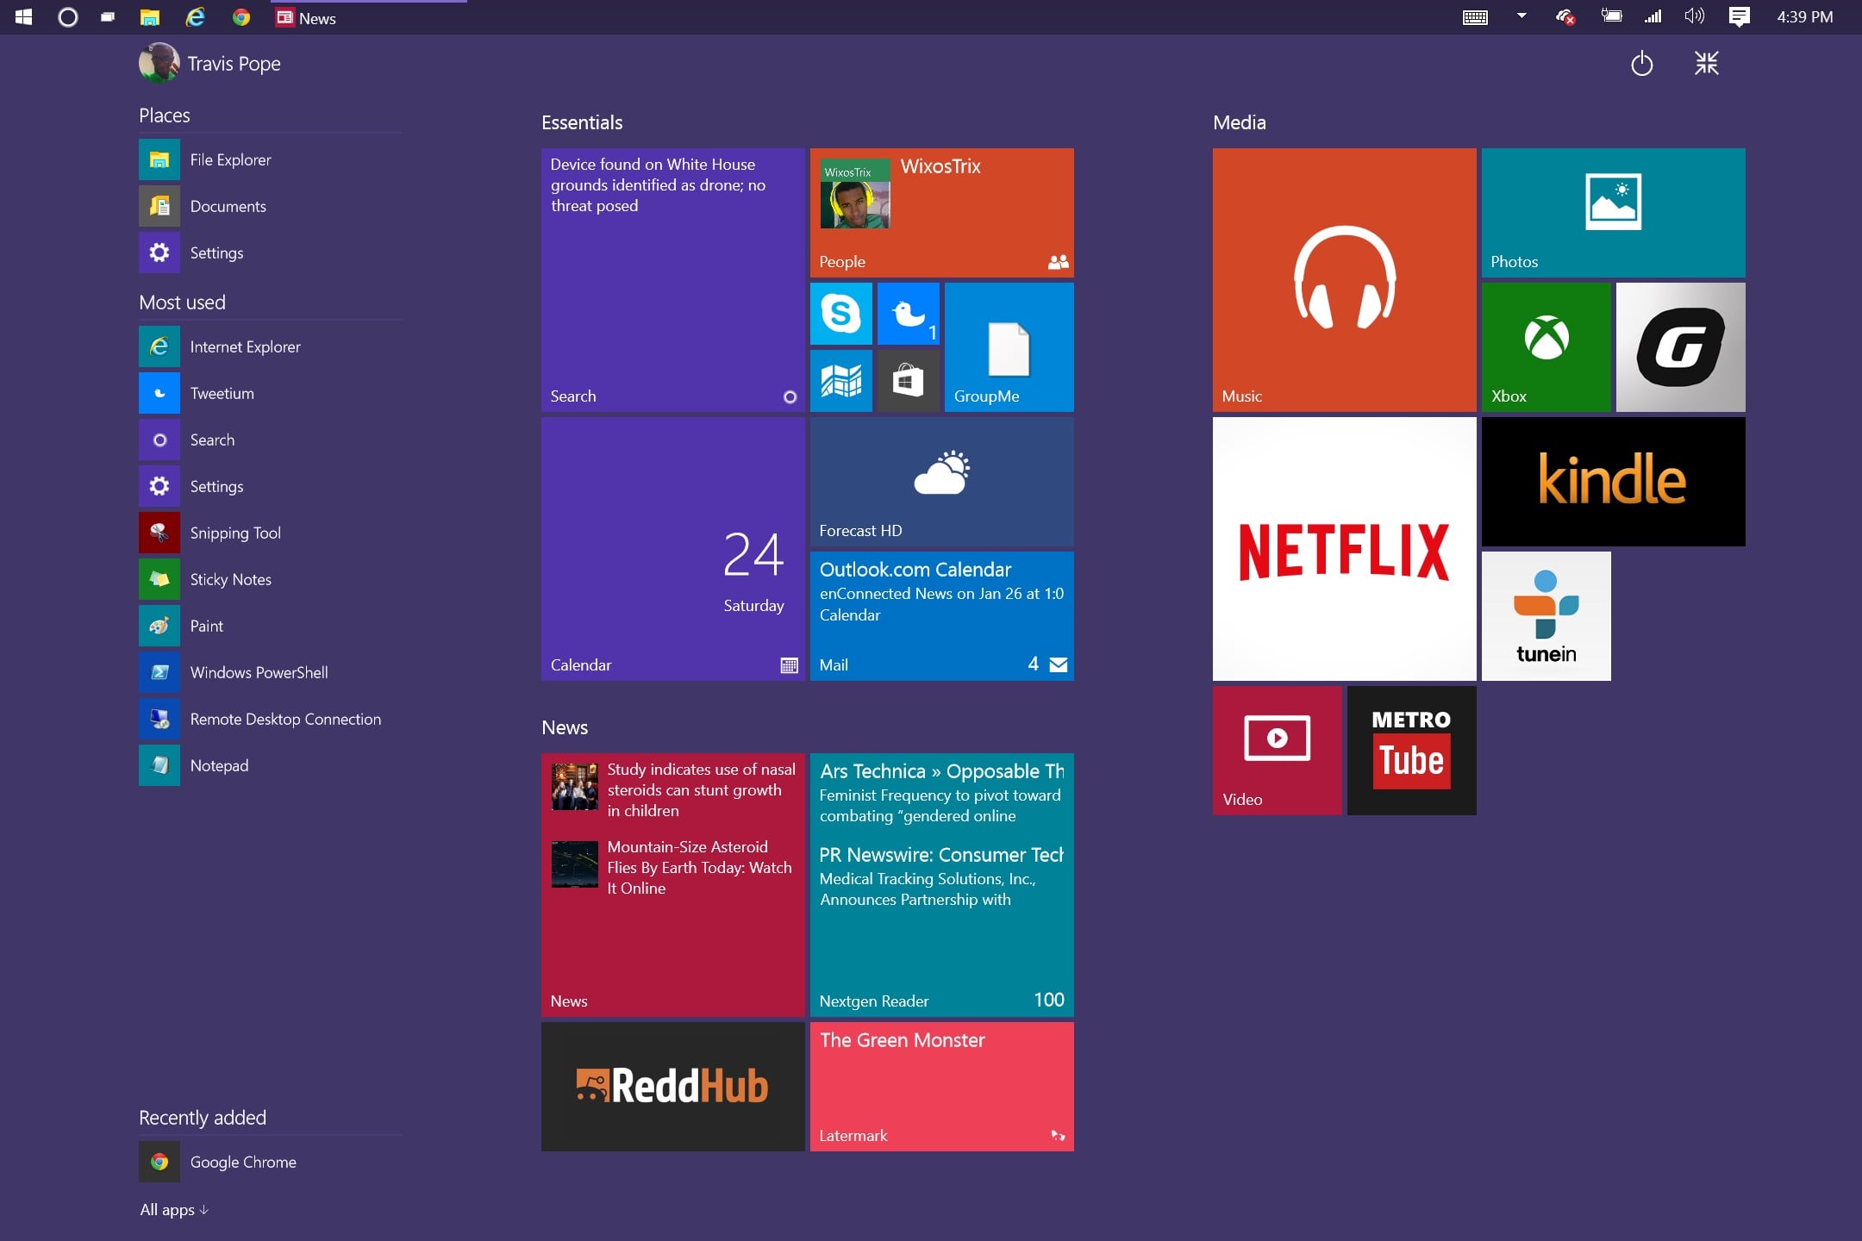Open Cortana from the taskbar
Viewport: 1862px width, 1241px height.
pos(67,16)
